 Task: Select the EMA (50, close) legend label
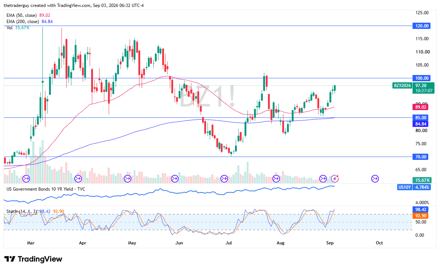point(22,15)
